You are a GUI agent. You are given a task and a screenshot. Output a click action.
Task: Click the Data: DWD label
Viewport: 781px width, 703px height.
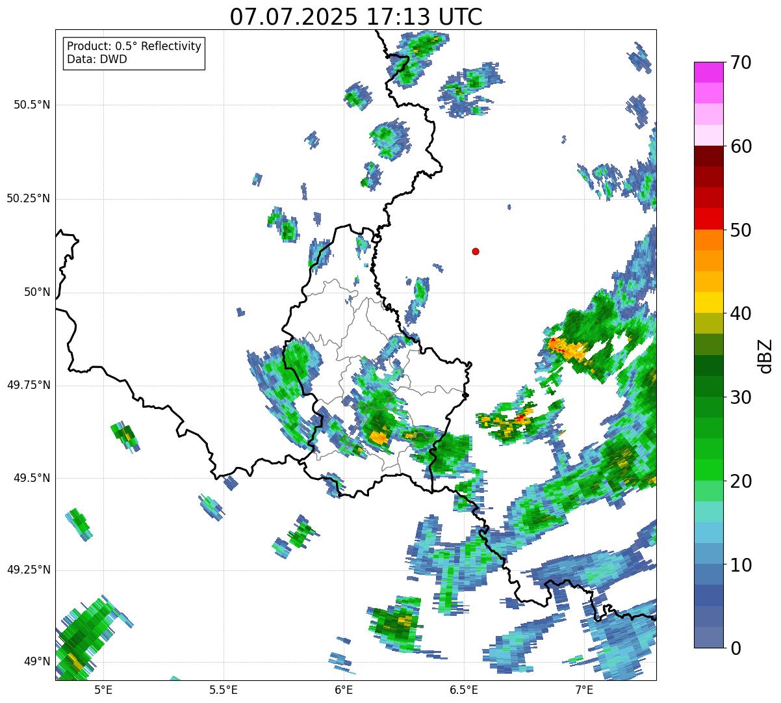click(97, 59)
